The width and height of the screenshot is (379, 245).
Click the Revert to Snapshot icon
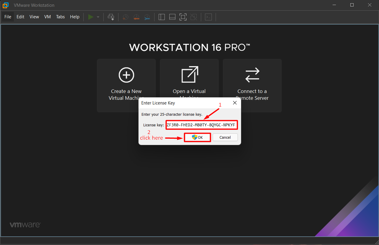[136, 17]
